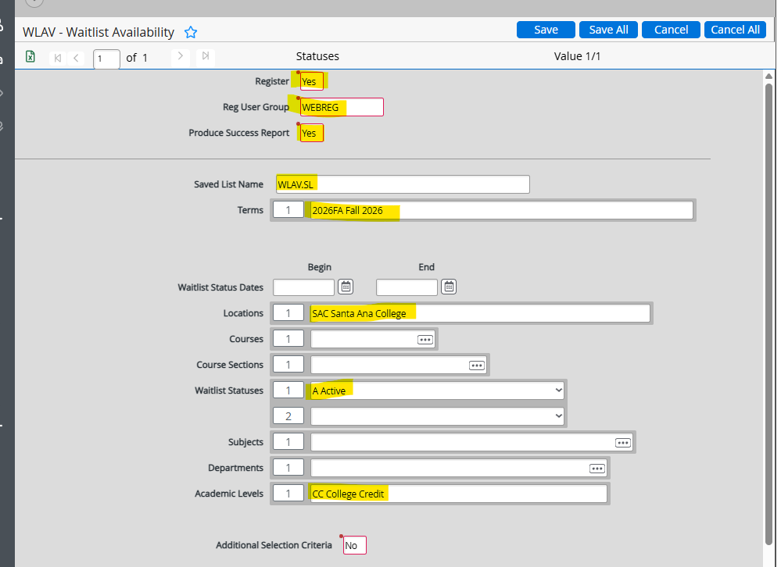The width and height of the screenshot is (781, 567).
Task: Open the Begin date calendar picker
Action: pos(345,287)
